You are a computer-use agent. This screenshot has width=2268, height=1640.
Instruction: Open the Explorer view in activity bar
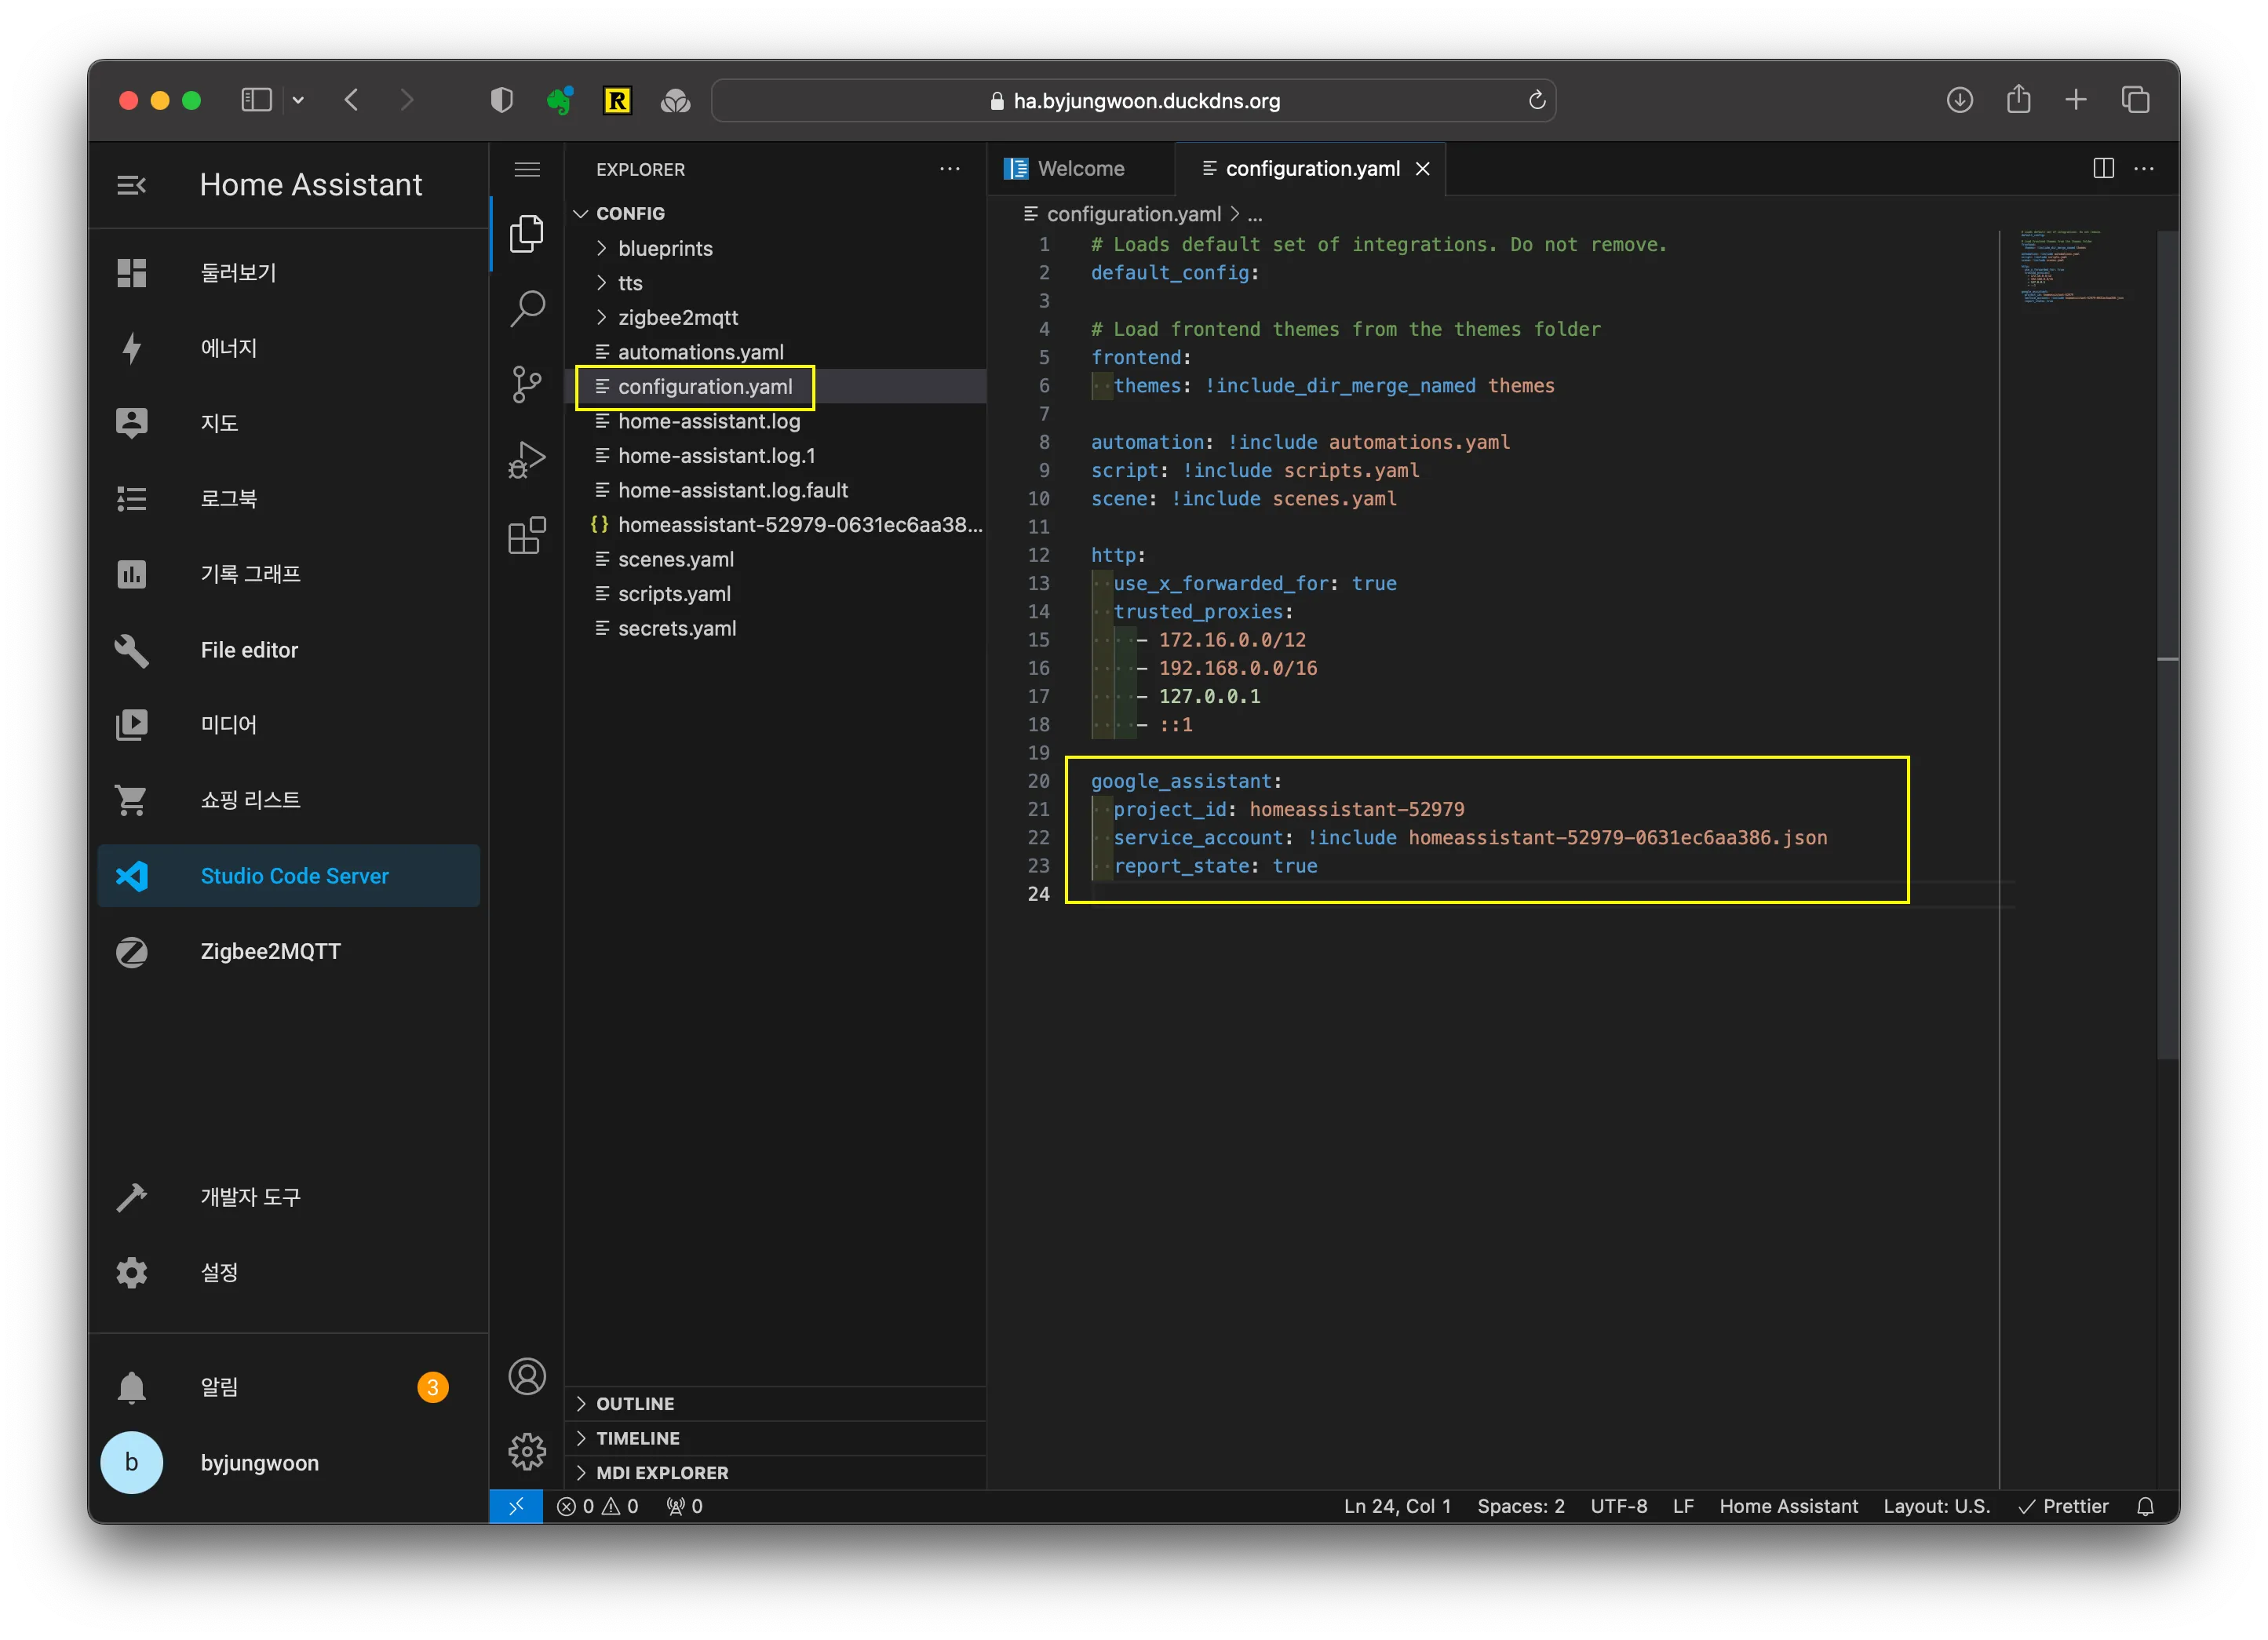(527, 234)
